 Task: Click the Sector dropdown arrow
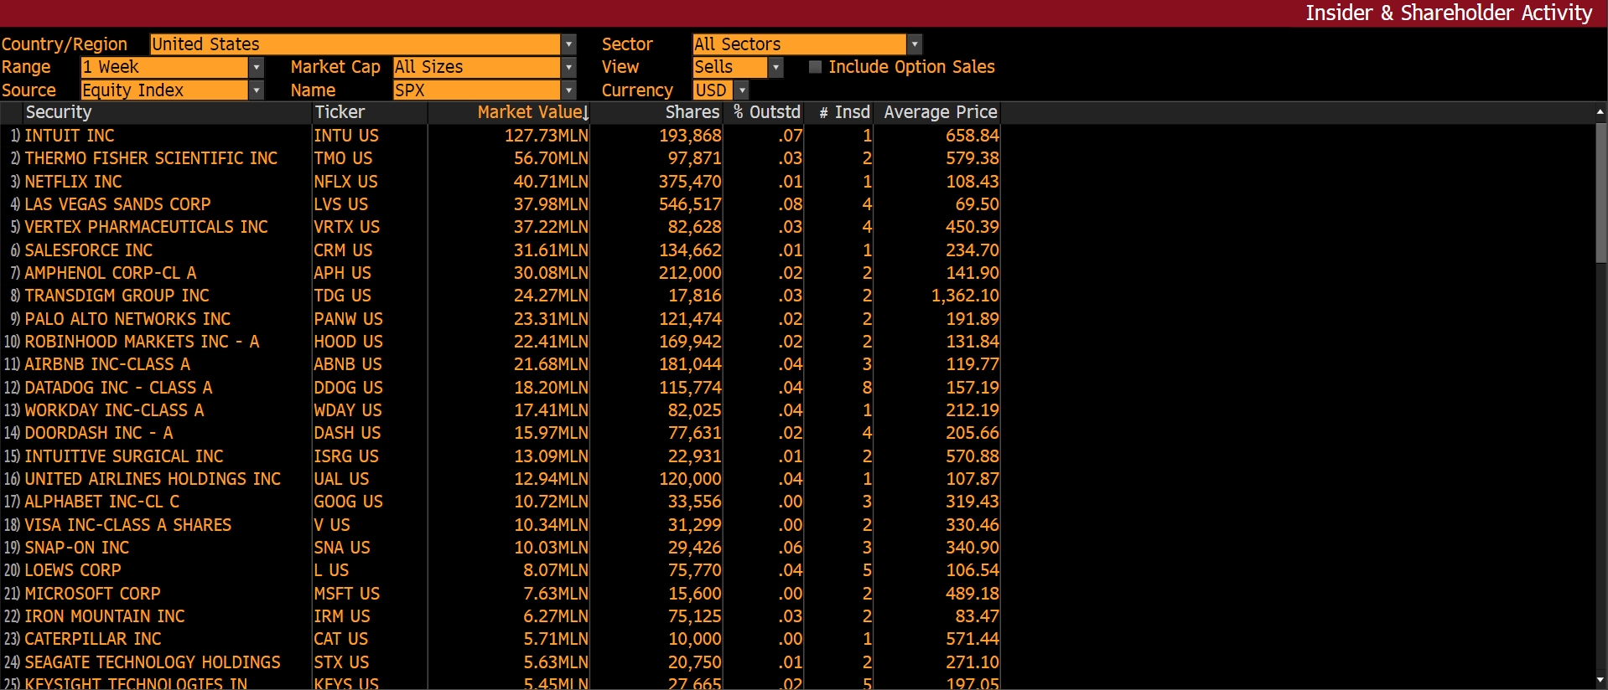pyautogui.click(x=915, y=44)
